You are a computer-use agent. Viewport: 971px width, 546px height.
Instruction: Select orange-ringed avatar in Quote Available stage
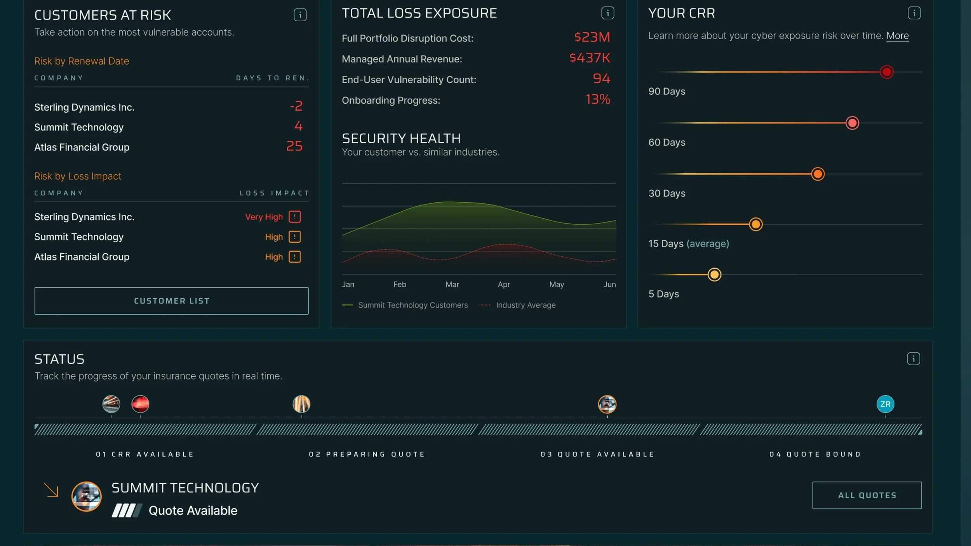607,404
